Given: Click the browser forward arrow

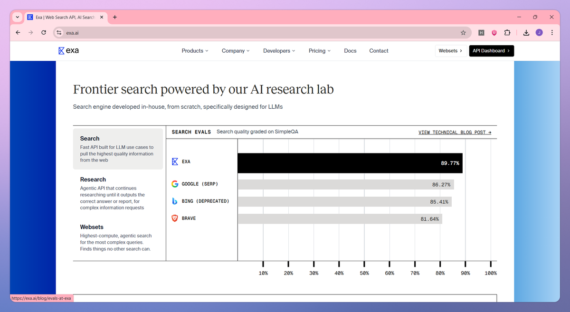Looking at the screenshot, I should (31, 33).
